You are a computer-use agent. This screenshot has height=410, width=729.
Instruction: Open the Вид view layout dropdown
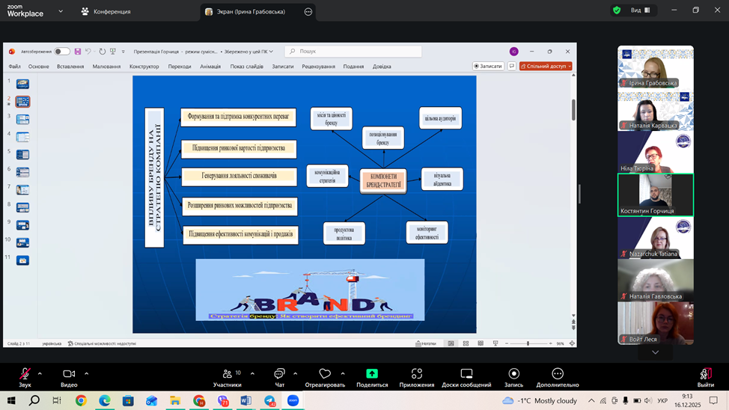641,10
